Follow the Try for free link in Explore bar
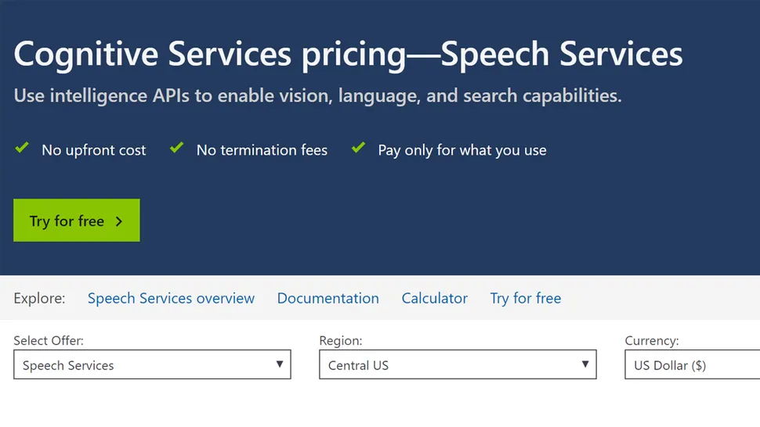Viewport: 760px width, 427px height. [x=526, y=298]
